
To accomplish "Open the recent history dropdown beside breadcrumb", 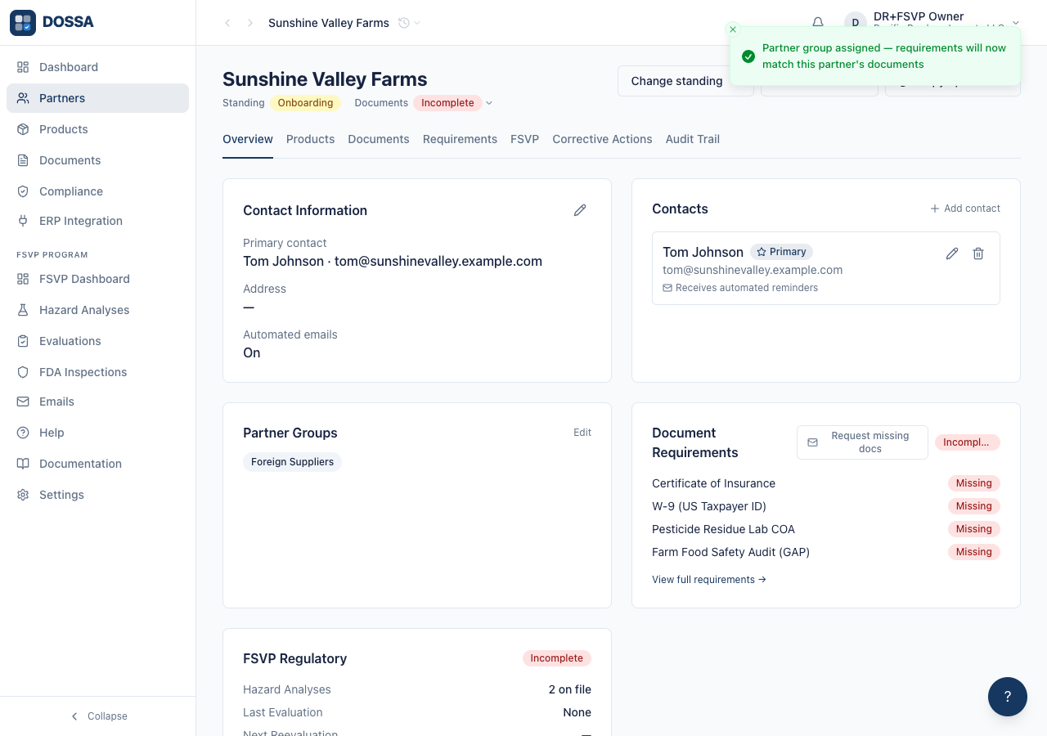I will click(x=409, y=23).
